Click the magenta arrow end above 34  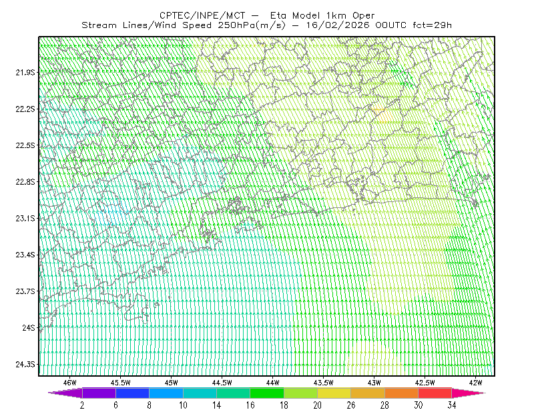point(469,393)
